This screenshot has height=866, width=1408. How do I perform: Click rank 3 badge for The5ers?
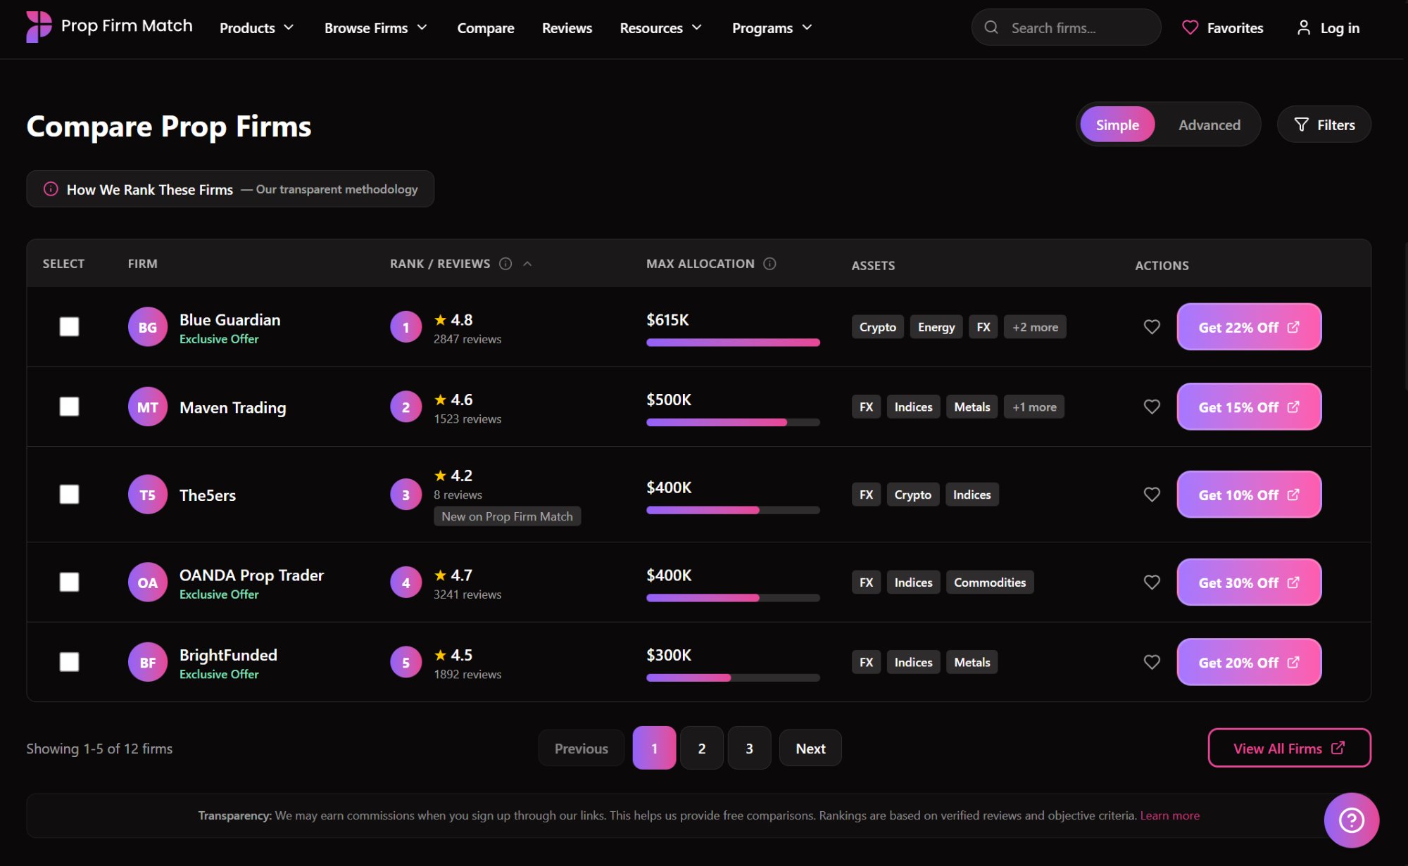click(x=406, y=495)
